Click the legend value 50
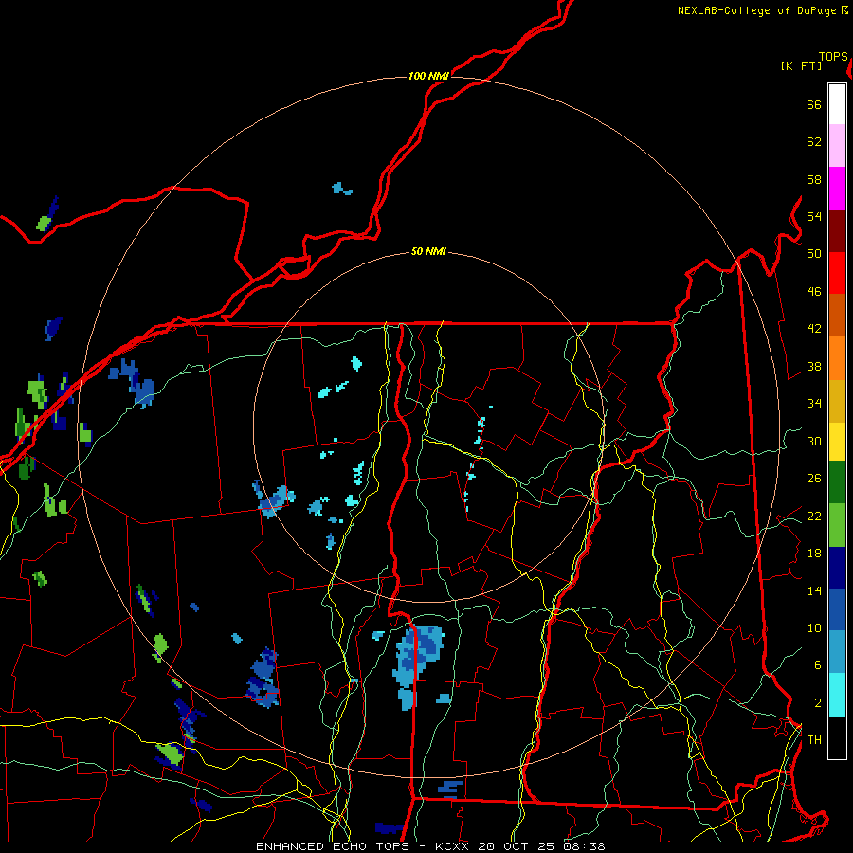853x853 pixels. 814,254
